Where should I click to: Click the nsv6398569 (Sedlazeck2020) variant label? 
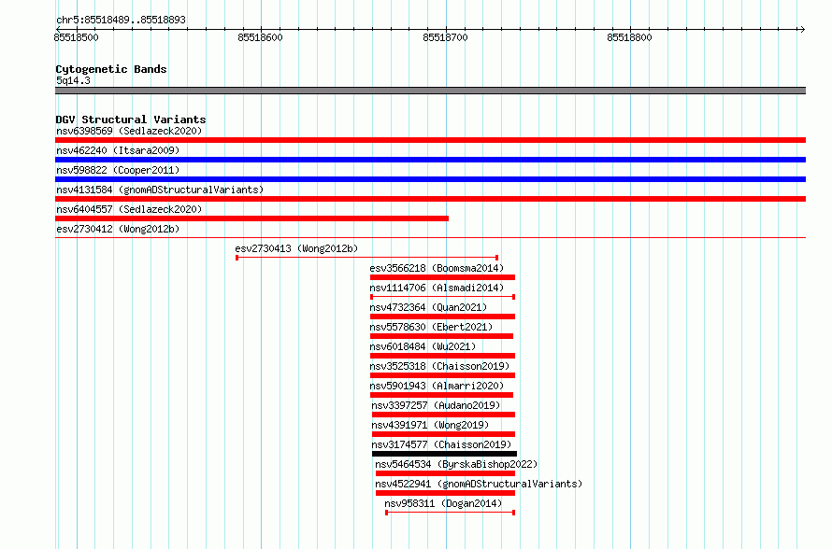[129, 131]
